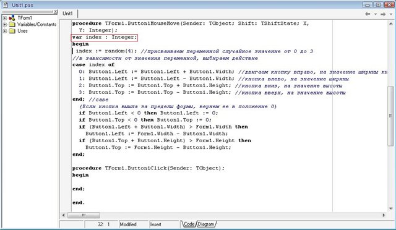Click the vertical scrollbar up arrow
396x230 pixels.
point(391,23)
